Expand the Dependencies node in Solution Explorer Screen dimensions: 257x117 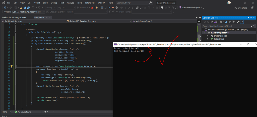208,36
